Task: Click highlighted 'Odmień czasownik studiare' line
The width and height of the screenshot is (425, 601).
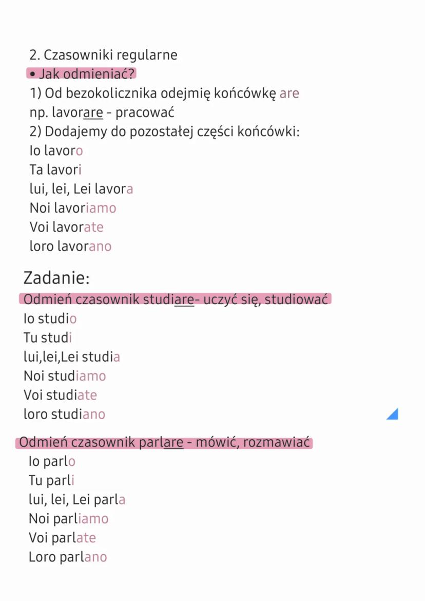Action: pos(175,299)
